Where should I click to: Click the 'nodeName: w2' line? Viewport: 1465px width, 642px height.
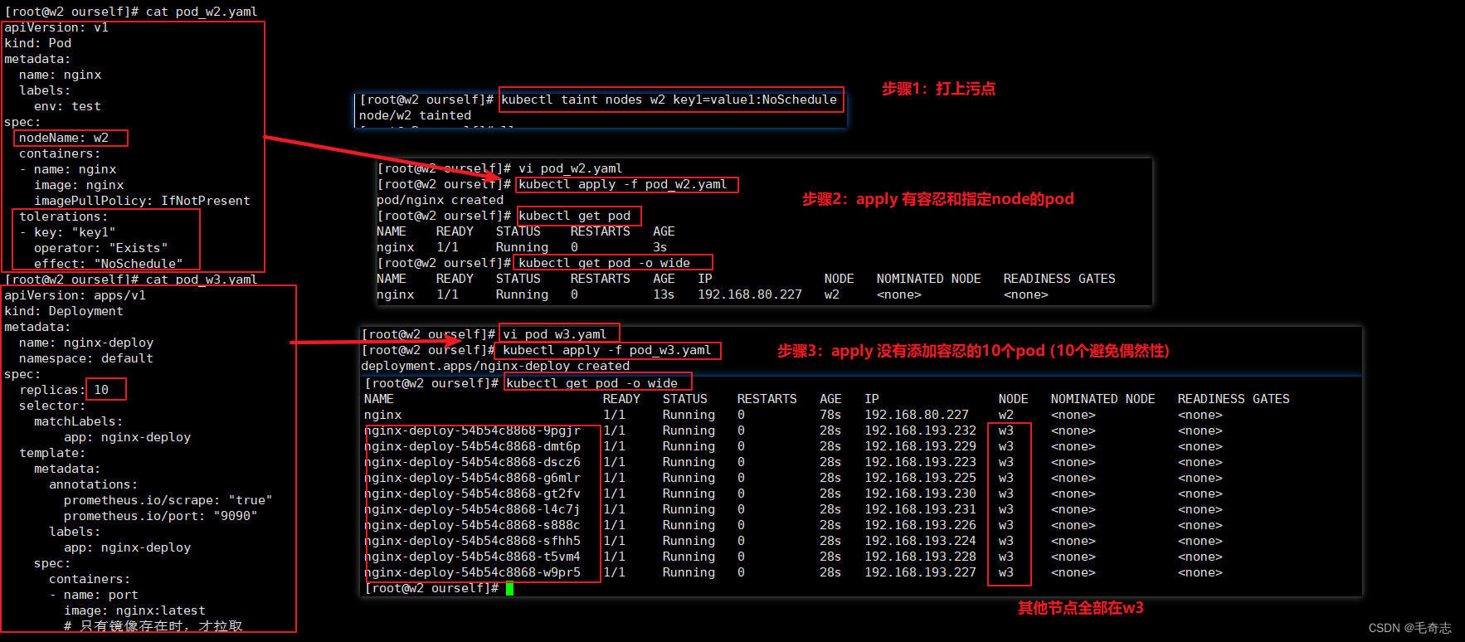click(64, 138)
